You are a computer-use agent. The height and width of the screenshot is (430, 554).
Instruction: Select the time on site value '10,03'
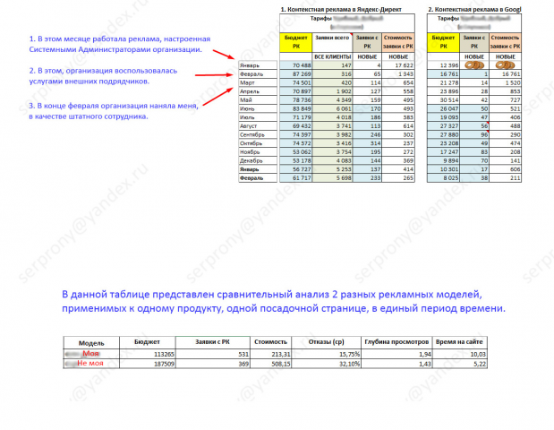point(460,354)
